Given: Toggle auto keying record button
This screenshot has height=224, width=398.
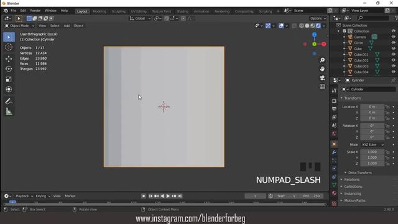Looking at the screenshot, I should (x=144, y=196).
